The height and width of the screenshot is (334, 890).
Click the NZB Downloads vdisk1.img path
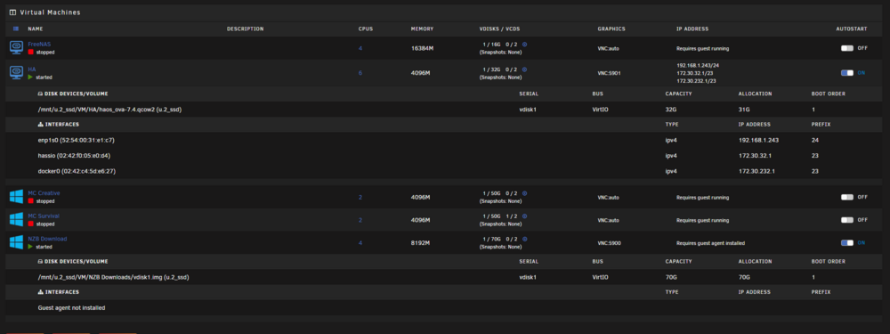point(113,277)
